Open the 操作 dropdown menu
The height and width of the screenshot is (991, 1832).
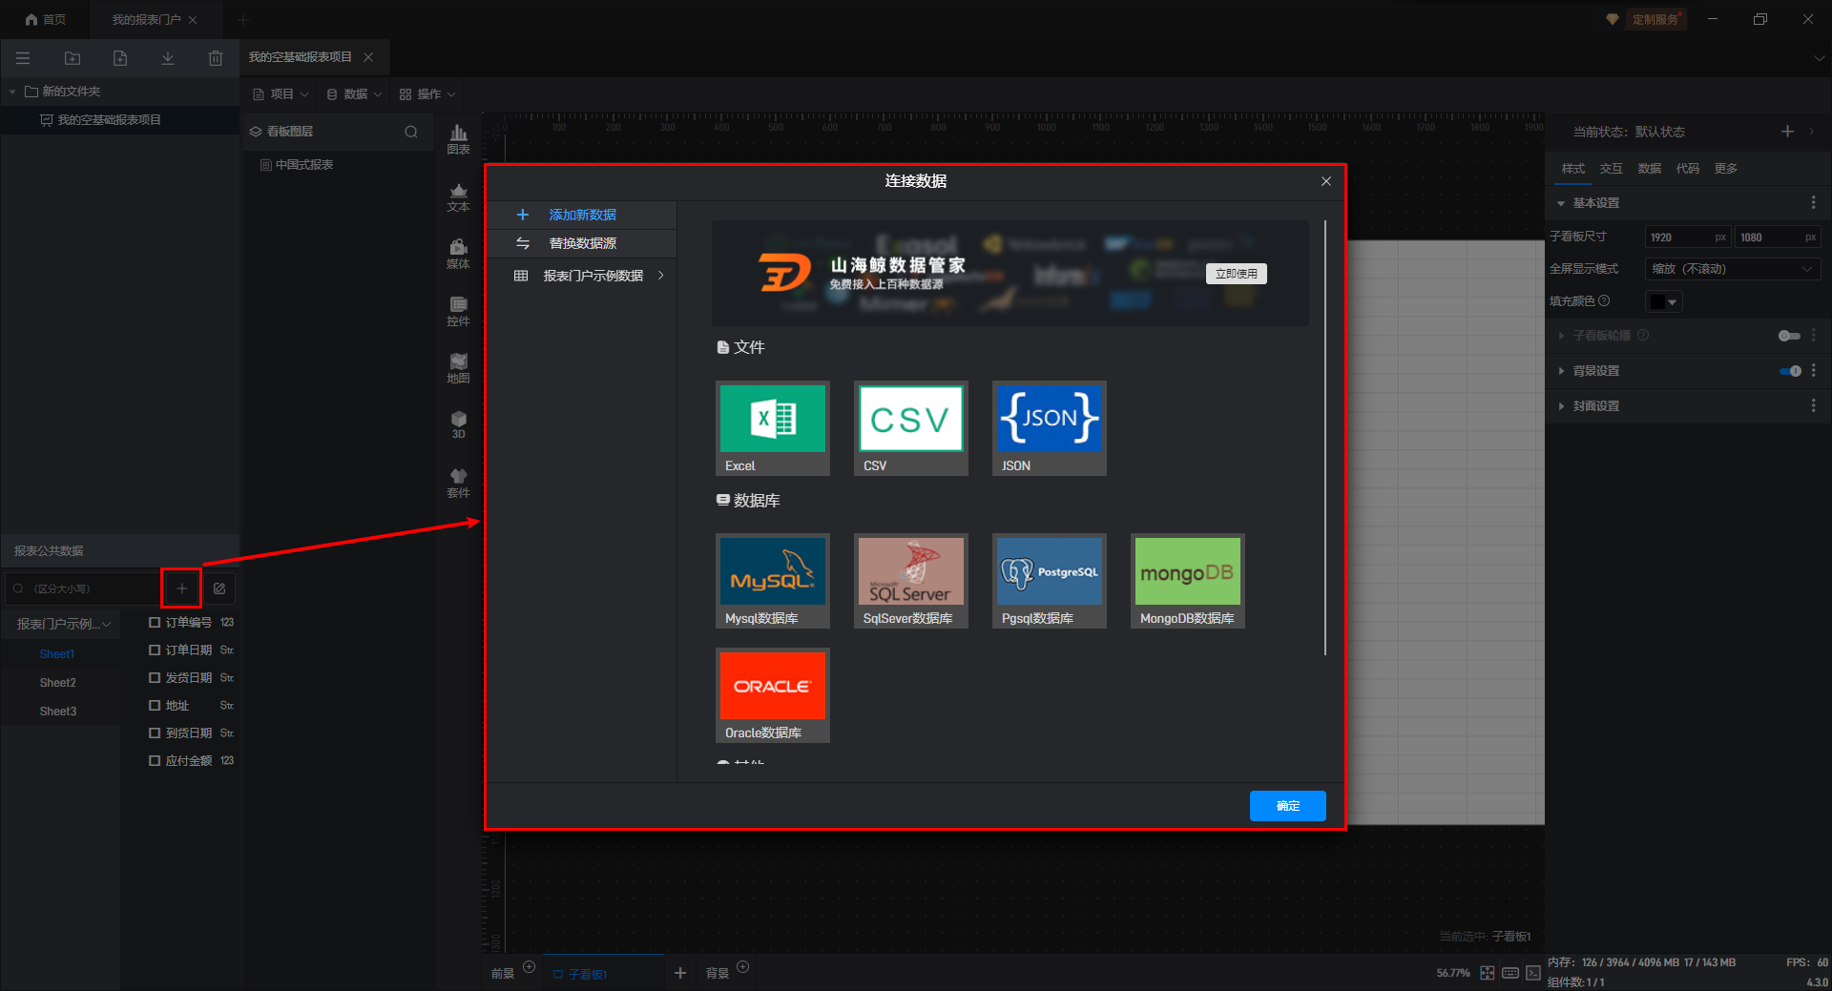[427, 94]
